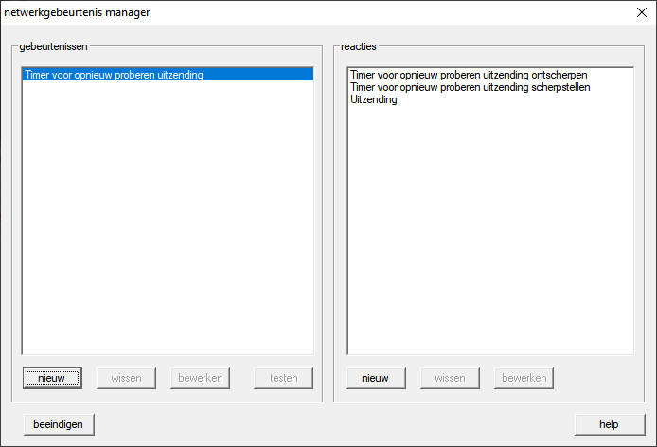Click the nieuw button under gebeurtenissen
Viewport: 657px width, 447px height.
point(52,378)
